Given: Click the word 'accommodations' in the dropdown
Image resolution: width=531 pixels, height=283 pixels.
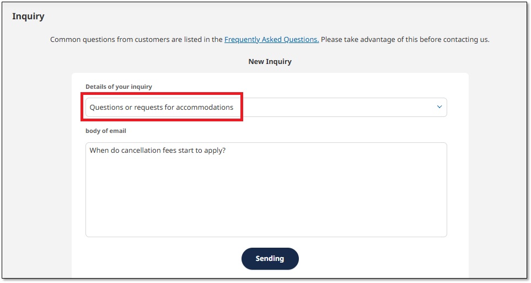Looking at the screenshot, I should click(205, 108).
